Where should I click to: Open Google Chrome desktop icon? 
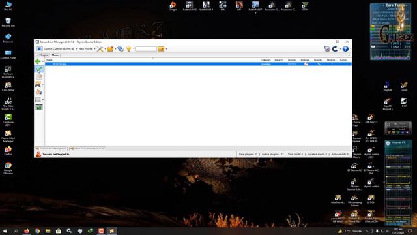point(8,168)
